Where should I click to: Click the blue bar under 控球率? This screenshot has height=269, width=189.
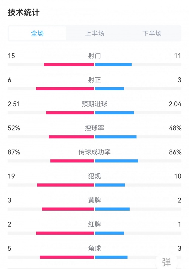(x=116, y=137)
